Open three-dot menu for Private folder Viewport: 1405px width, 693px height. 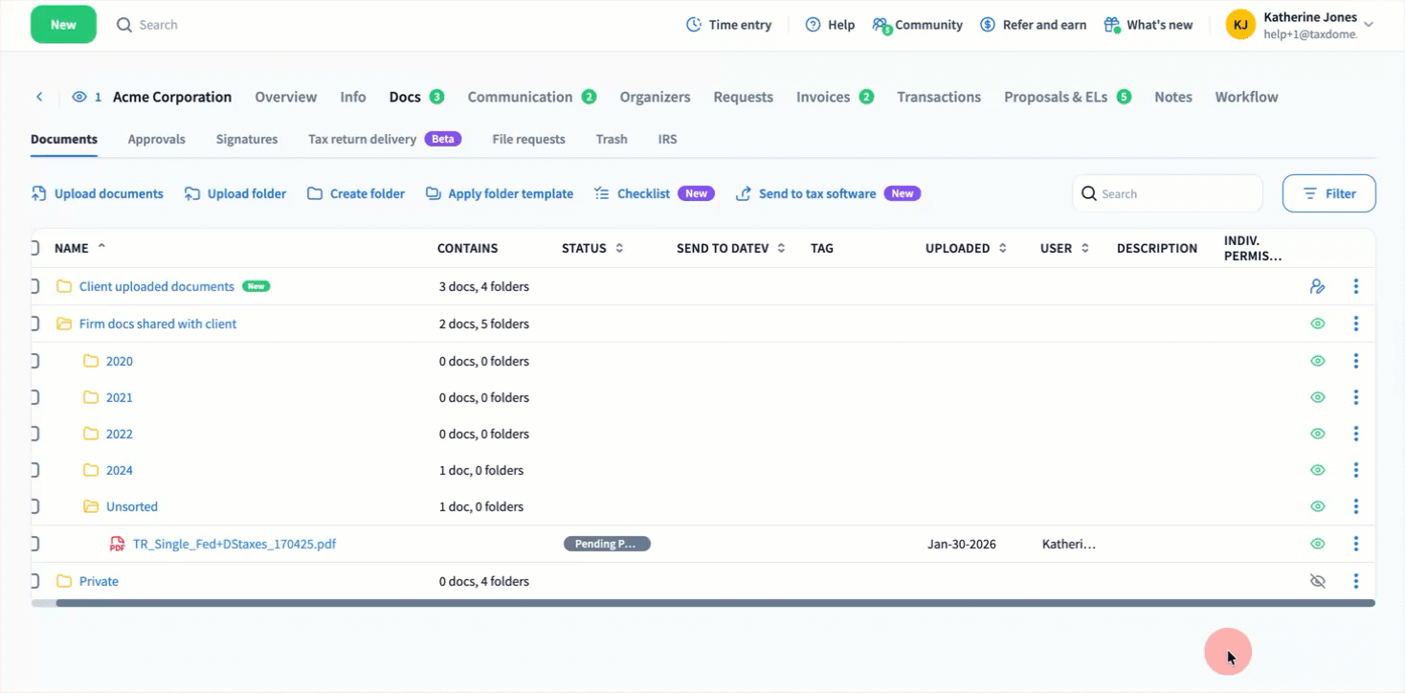(1355, 581)
